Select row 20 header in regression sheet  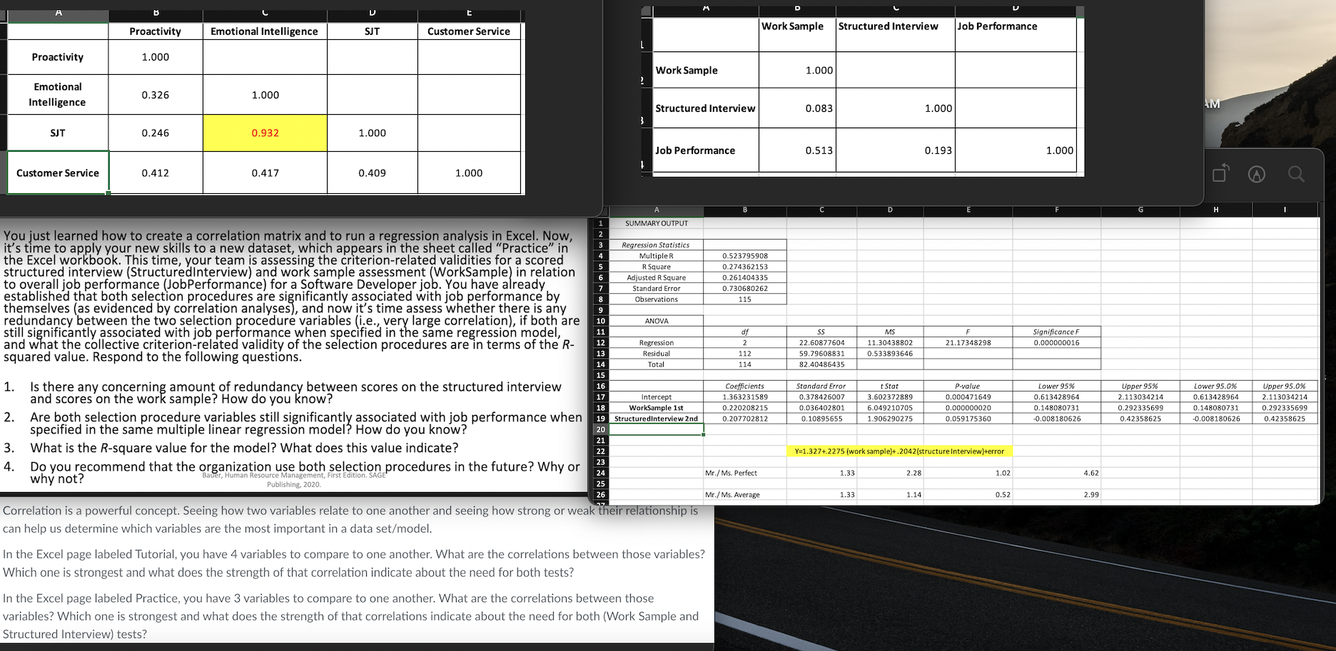(601, 429)
